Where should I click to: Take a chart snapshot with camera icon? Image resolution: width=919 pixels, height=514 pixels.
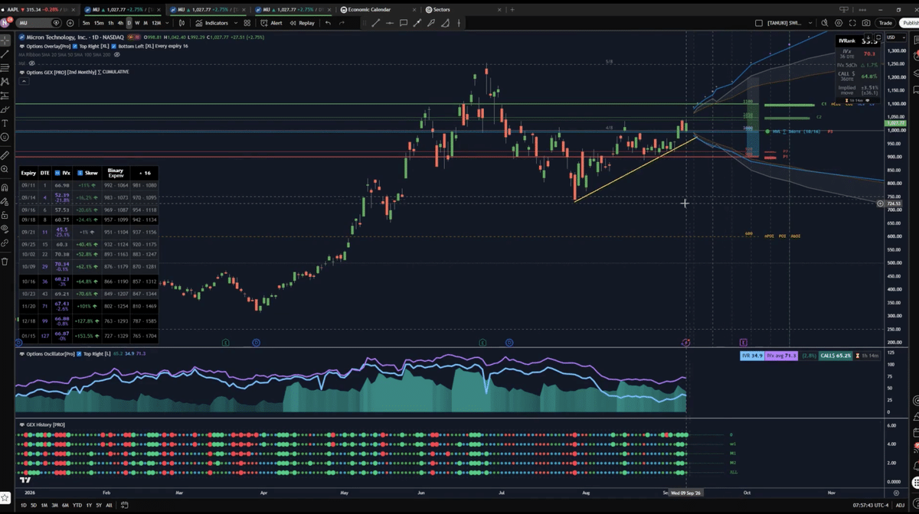click(866, 23)
